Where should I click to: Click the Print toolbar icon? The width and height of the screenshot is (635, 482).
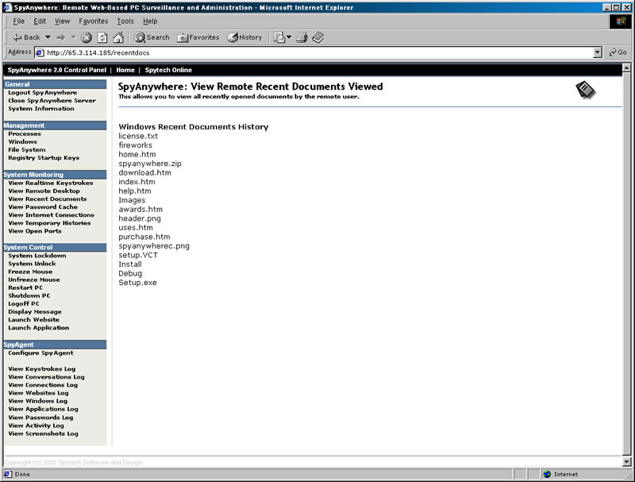302,37
